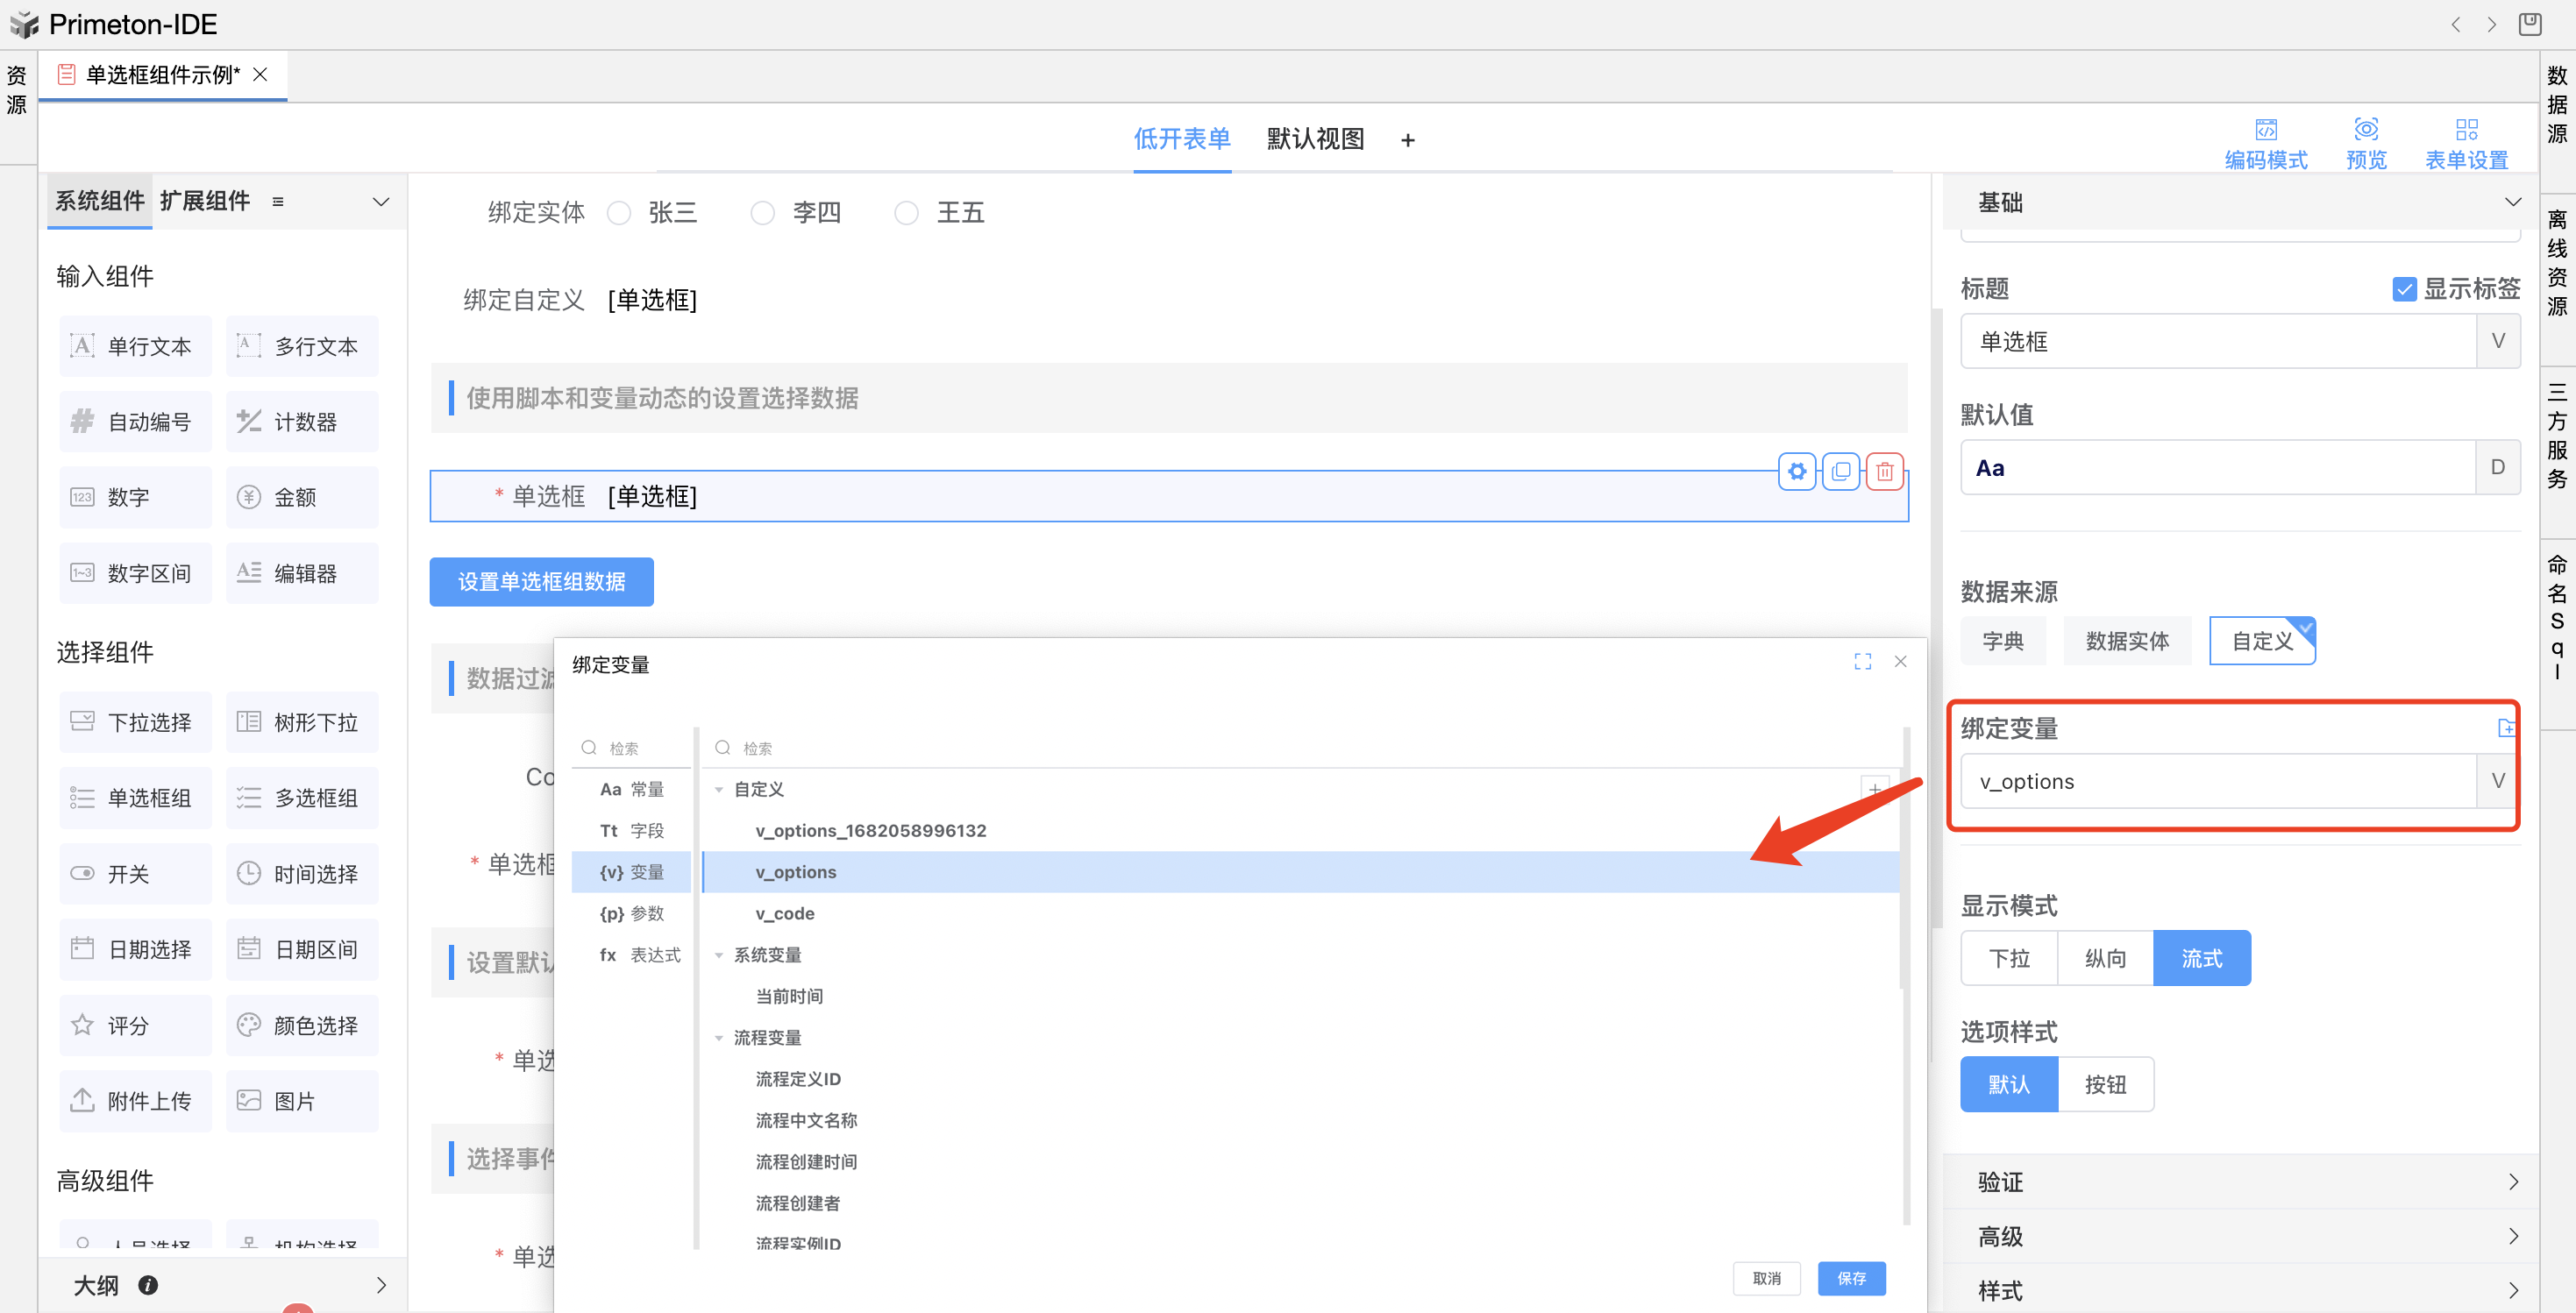The height and width of the screenshot is (1313, 2576).
Task: Toggle the 显示标签 checkbox
Action: point(2404,290)
